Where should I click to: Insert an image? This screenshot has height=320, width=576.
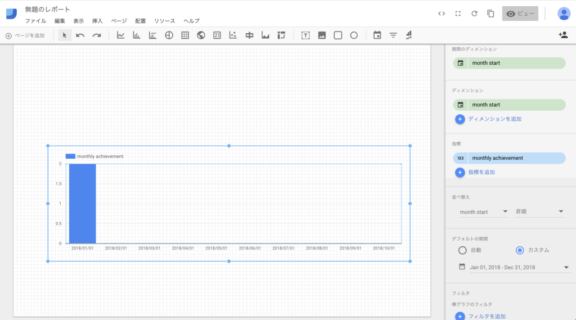click(x=322, y=35)
